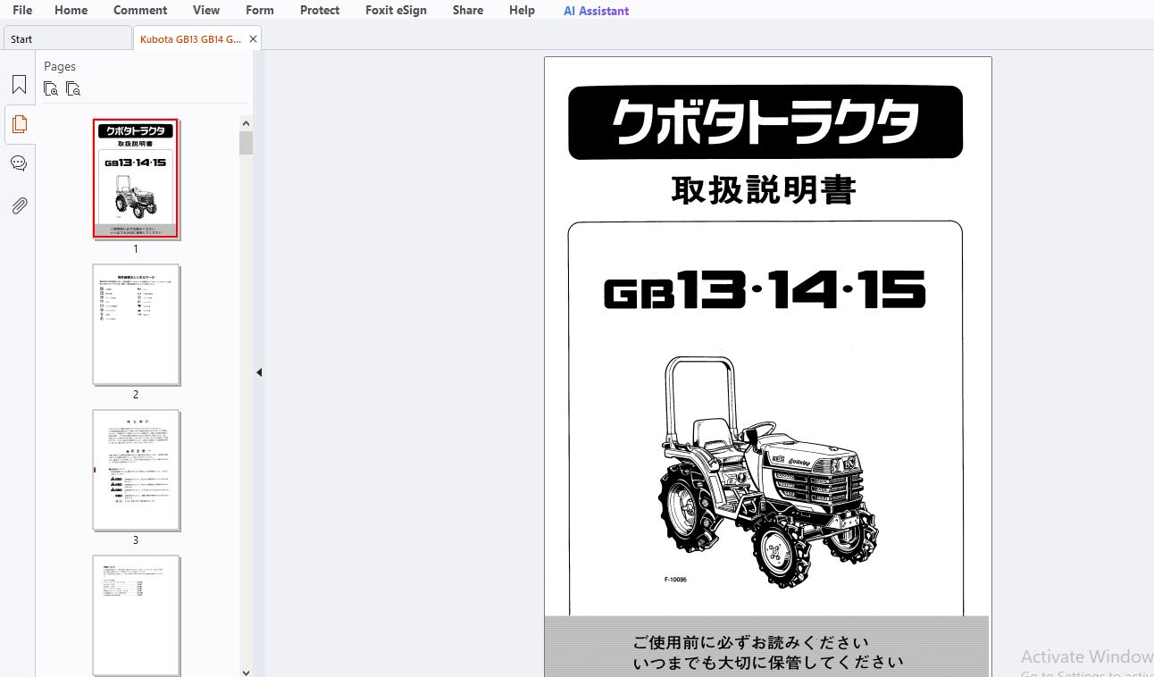This screenshot has height=677, width=1154.
Task: Open the Share ribbon tab
Action: 468,10
